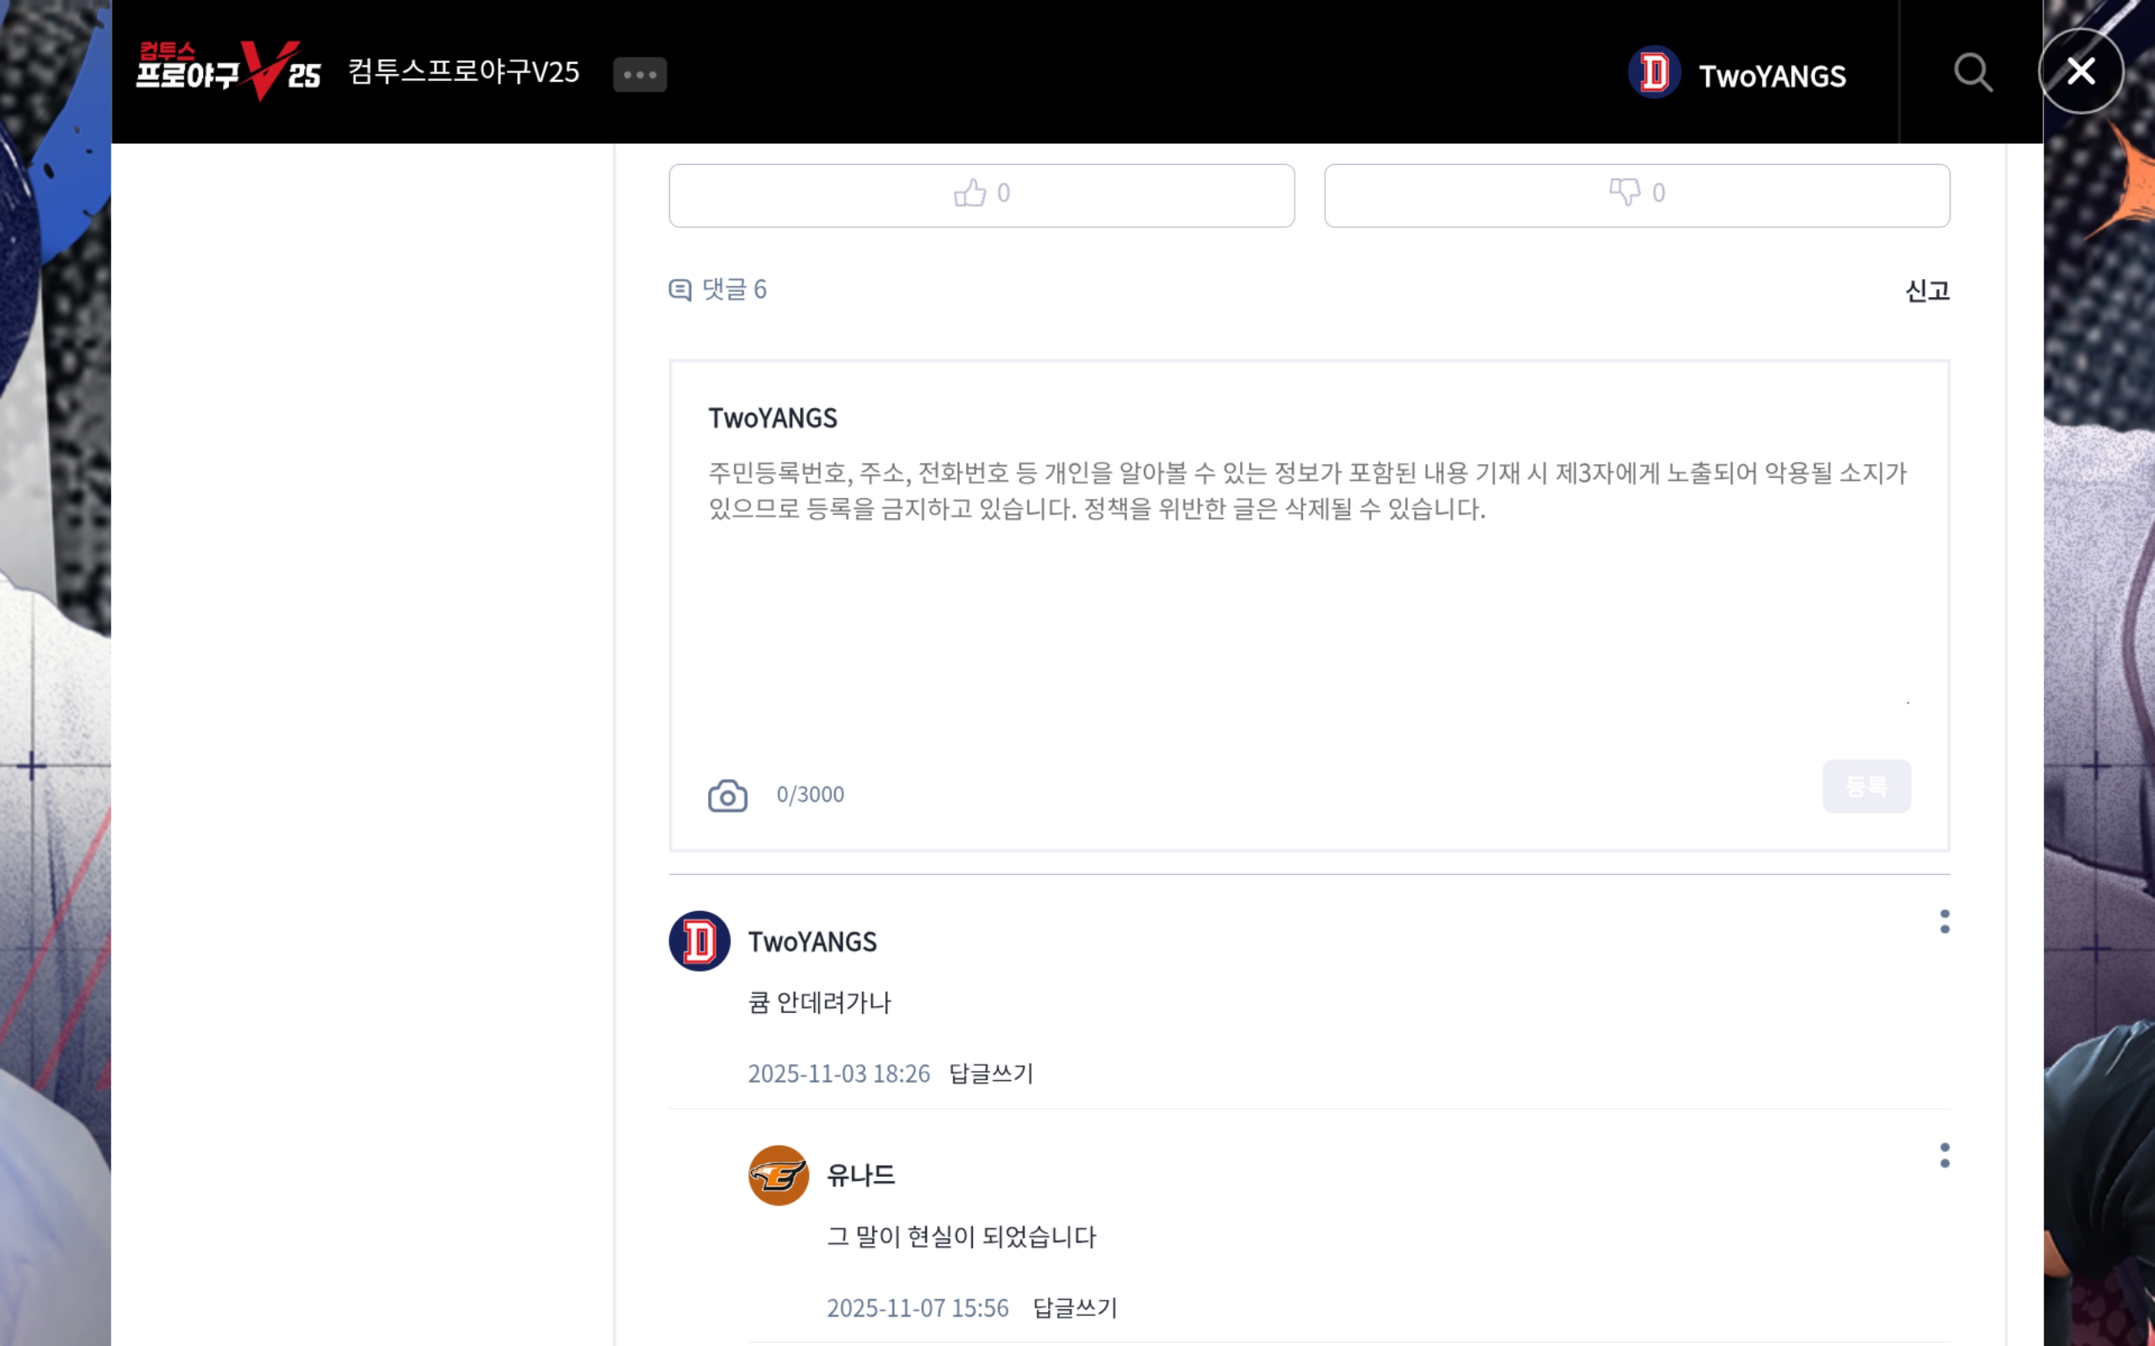Click header Doosan profile avatar
Image resolution: width=2155 pixels, height=1346 pixels.
pos(1653,73)
